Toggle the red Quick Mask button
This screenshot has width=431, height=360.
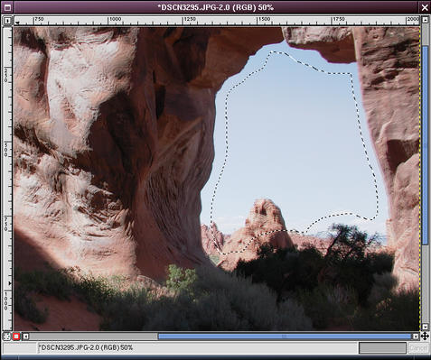pyautogui.click(x=16, y=337)
